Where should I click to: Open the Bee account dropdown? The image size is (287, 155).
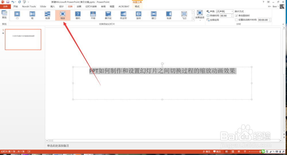pos(276,6)
